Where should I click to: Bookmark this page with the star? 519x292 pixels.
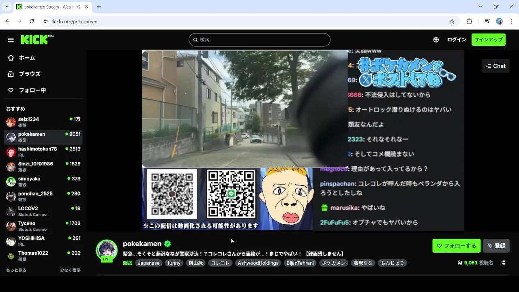pos(452,21)
